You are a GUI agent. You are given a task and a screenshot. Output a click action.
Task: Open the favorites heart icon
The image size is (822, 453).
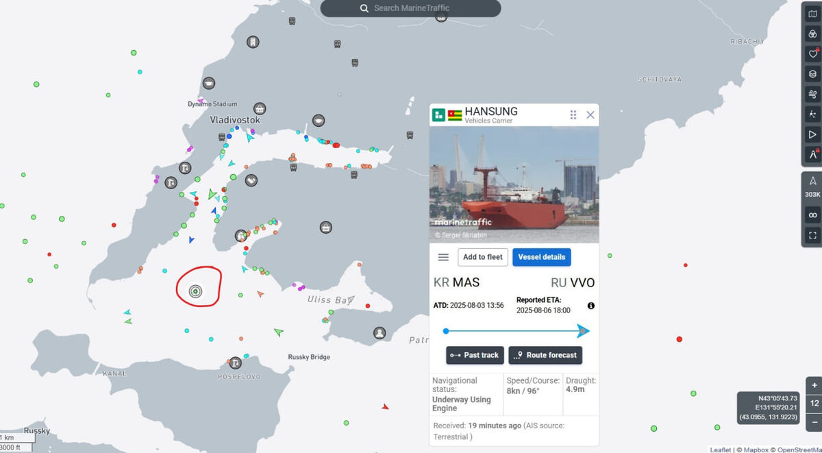click(x=812, y=53)
